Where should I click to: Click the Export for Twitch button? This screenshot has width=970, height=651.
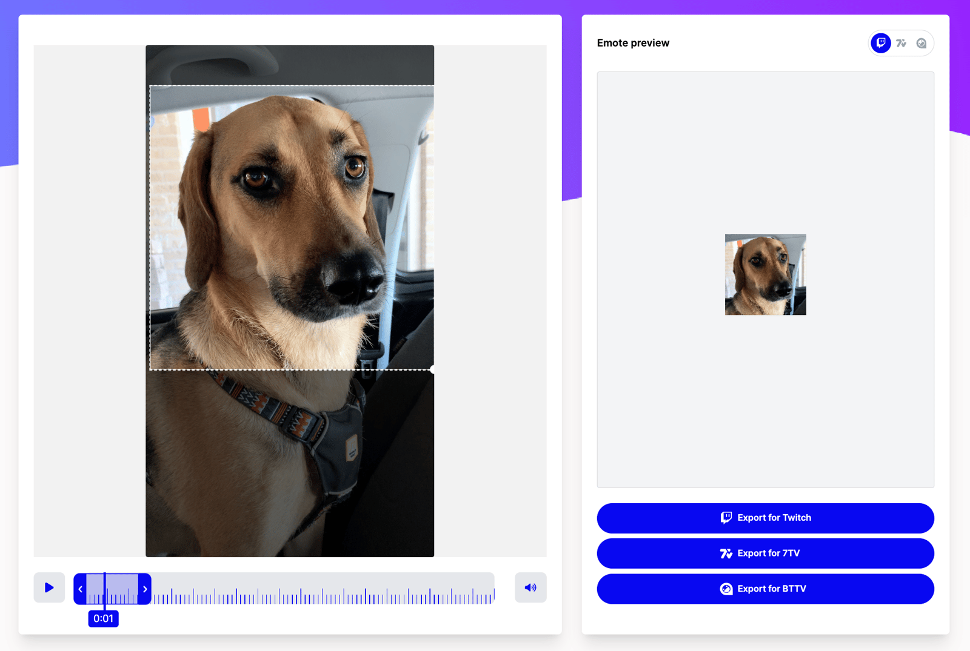click(765, 518)
